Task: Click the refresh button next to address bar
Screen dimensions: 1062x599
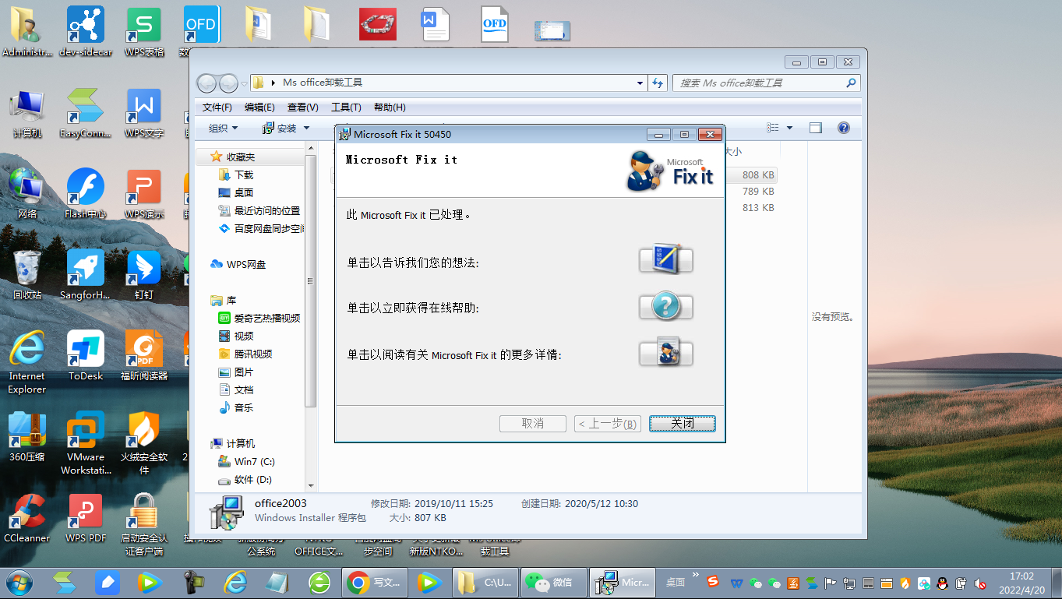Action: [x=658, y=83]
